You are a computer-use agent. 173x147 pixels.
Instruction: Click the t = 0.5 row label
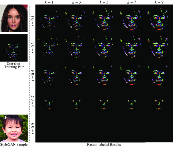(33, 75)
